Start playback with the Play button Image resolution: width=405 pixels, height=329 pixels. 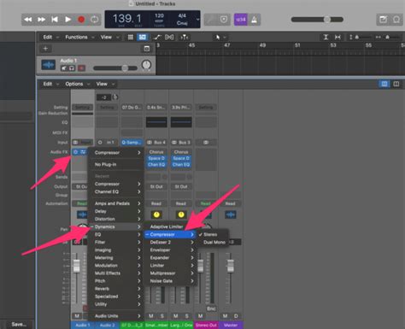point(67,20)
